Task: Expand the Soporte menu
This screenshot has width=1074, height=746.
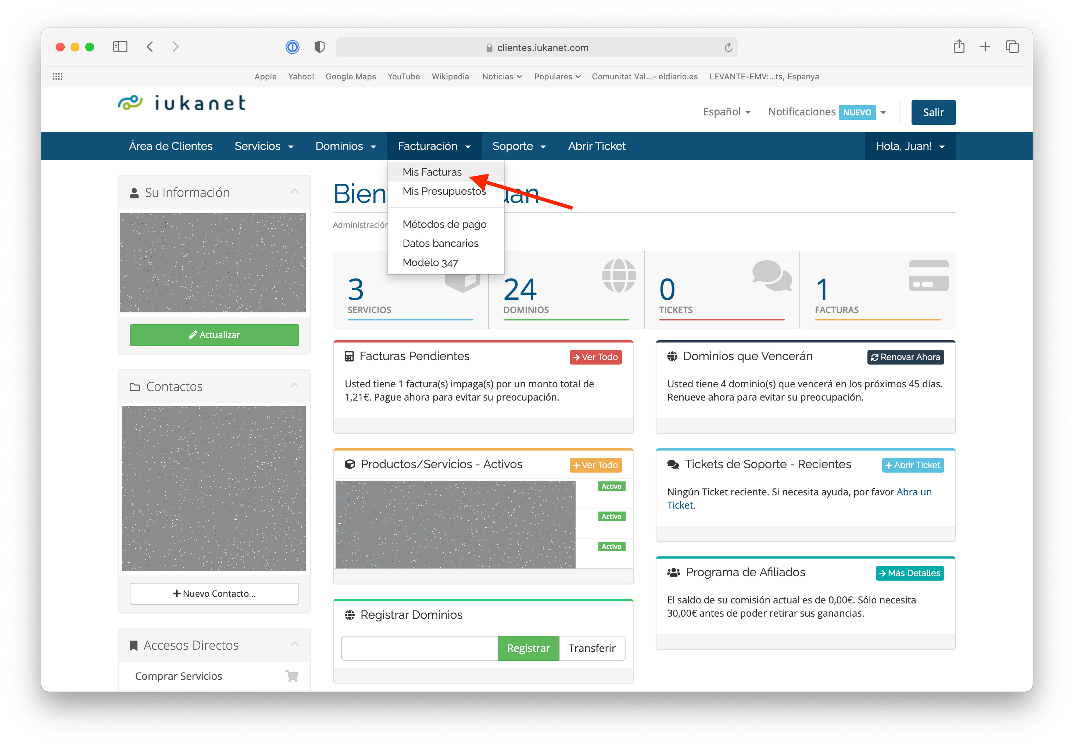Action: pyautogui.click(x=519, y=146)
